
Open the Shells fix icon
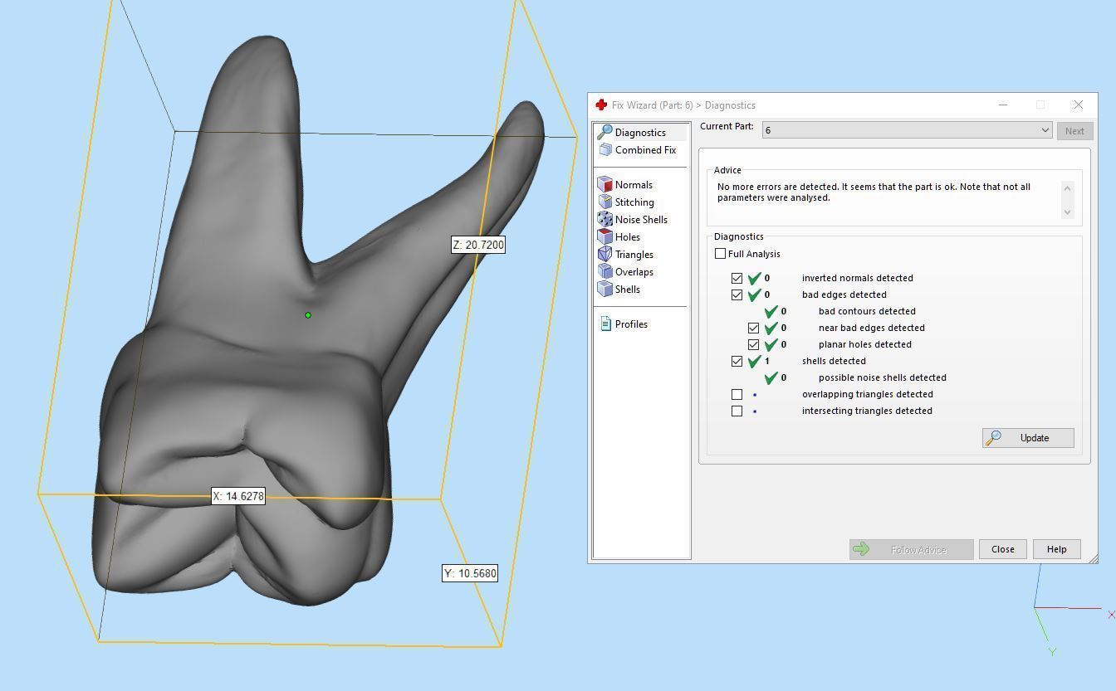(x=605, y=290)
